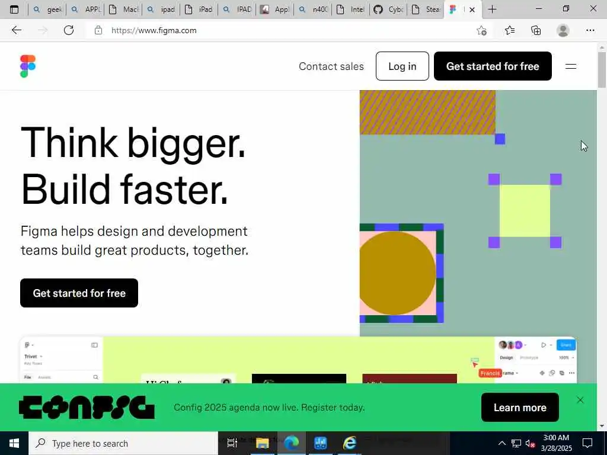
Task: Open the hamburger menu in the Figma header
Action: click(x=571, y=66)
